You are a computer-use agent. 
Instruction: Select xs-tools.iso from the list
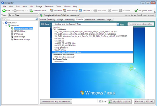click(59, 62)
